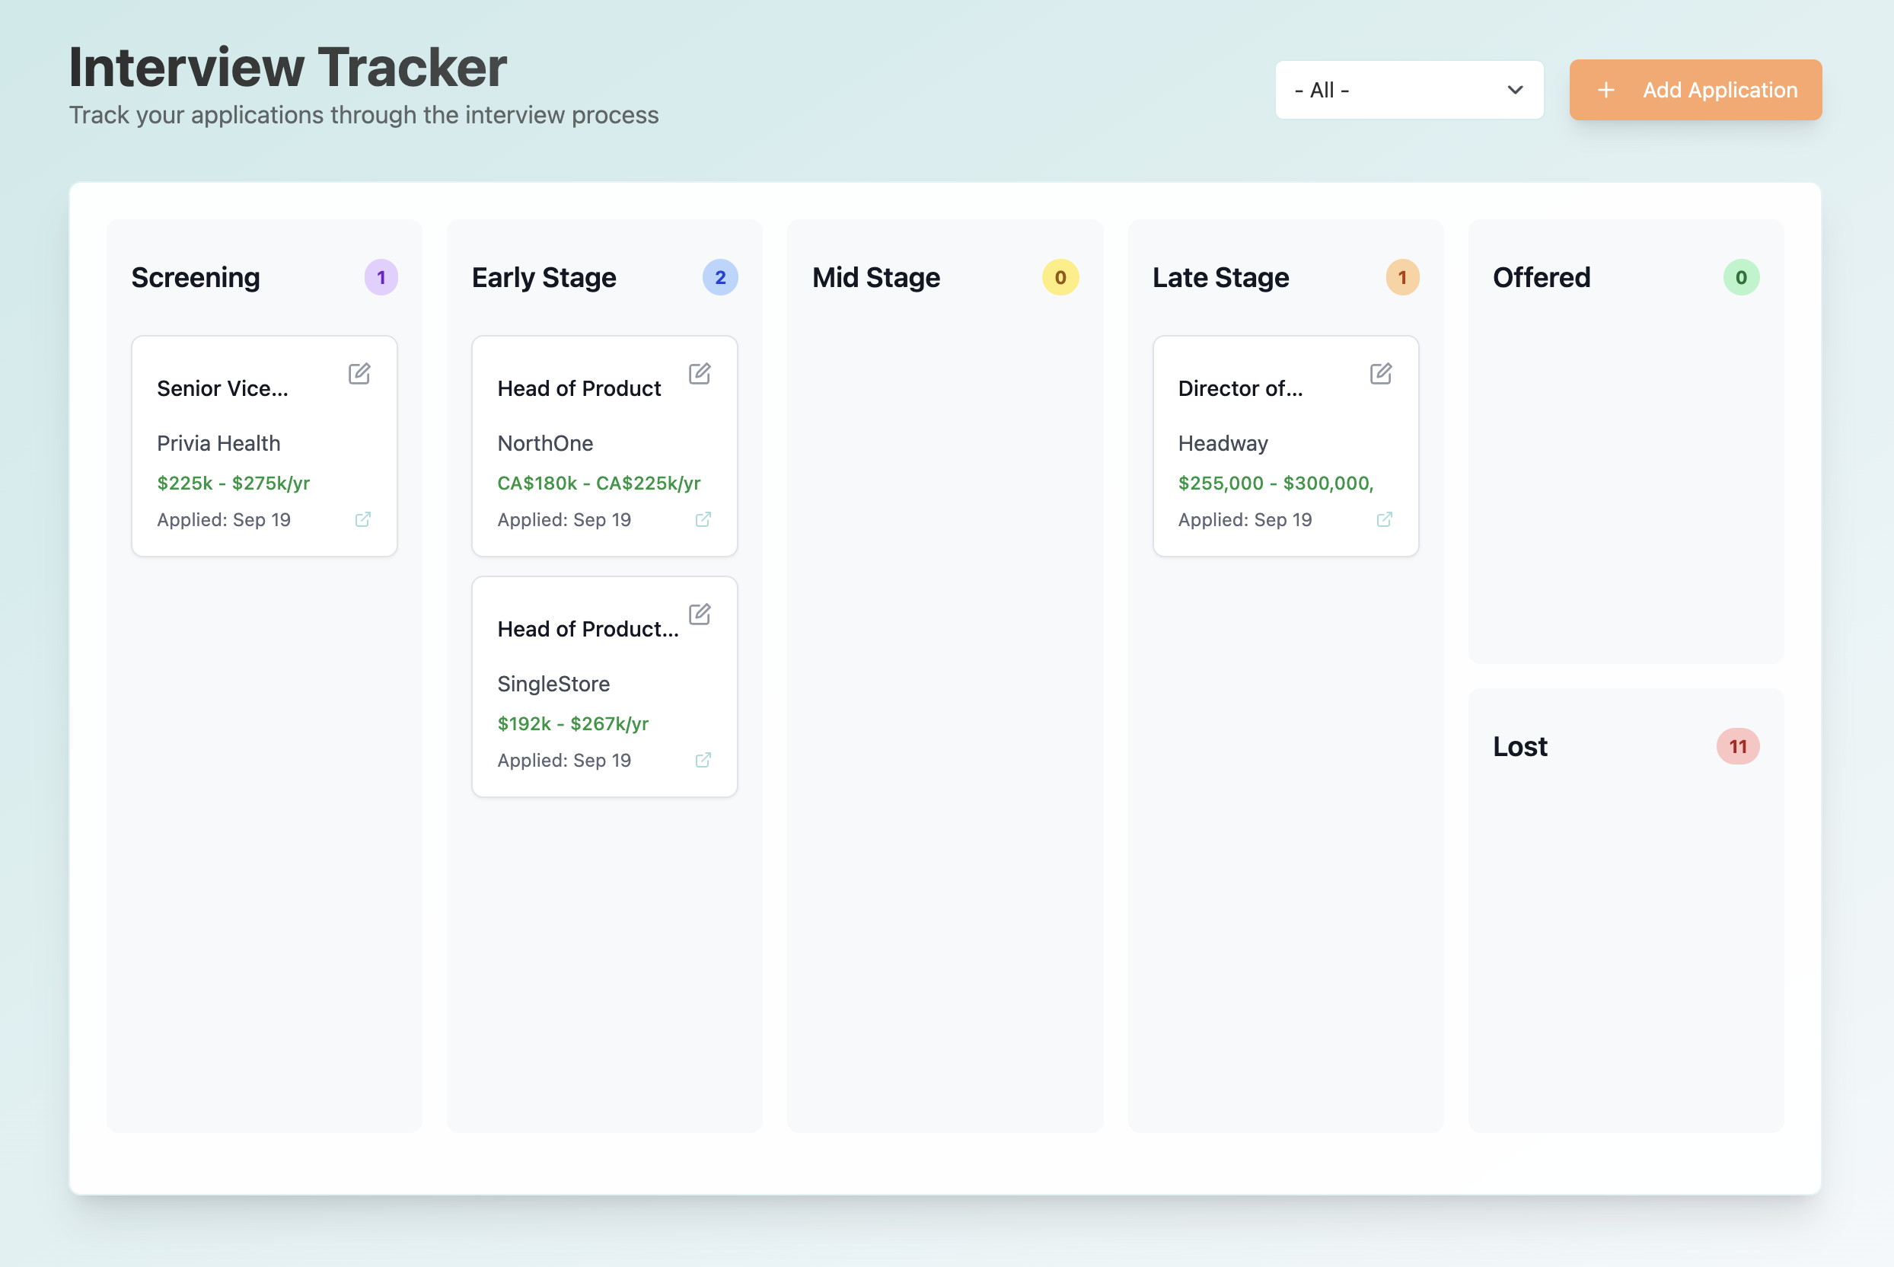
Task: Click the SingleStore company name
Action: 553,684
